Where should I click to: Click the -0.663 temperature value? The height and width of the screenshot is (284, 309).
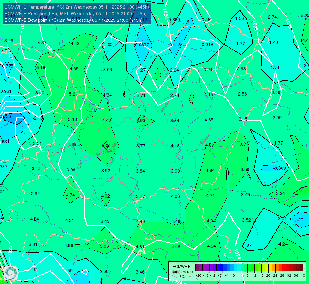pyautogui.click(x=279, y=168)
